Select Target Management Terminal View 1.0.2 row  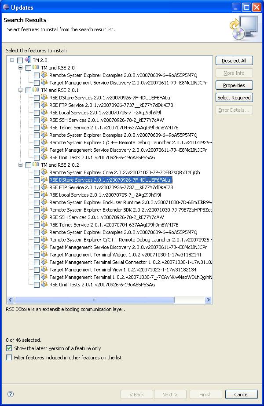pyautogui.click(x=123, y=270)
